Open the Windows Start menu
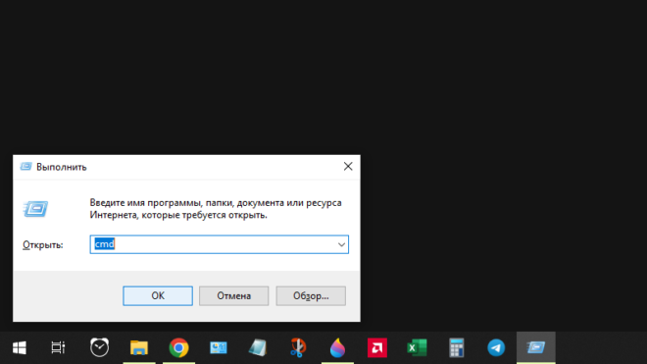The image size is (647, 364). pyautogui.click(x=20, y=347)
